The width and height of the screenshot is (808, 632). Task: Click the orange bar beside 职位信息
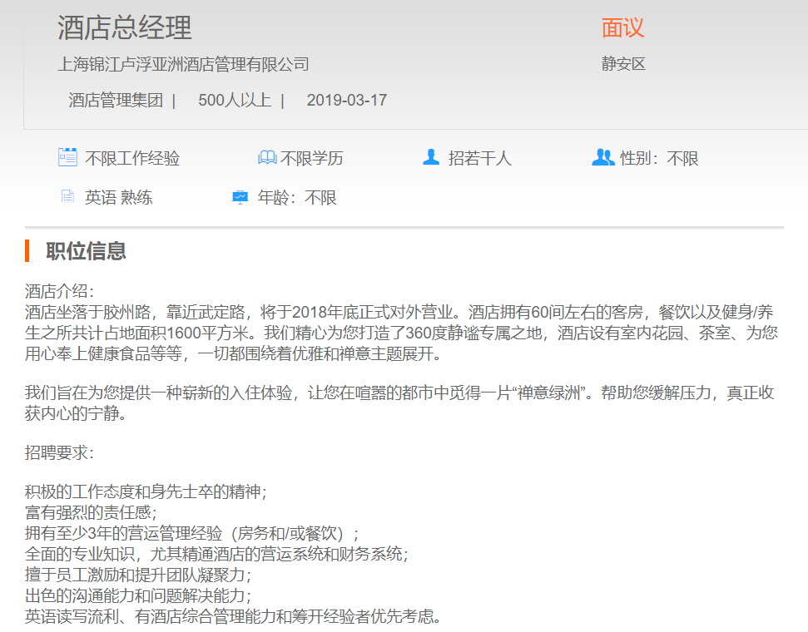[x=27, y=250]
